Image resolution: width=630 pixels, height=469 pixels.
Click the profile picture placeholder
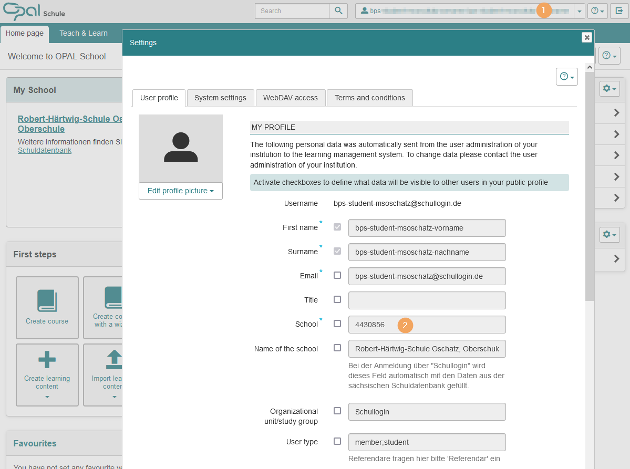181,148
